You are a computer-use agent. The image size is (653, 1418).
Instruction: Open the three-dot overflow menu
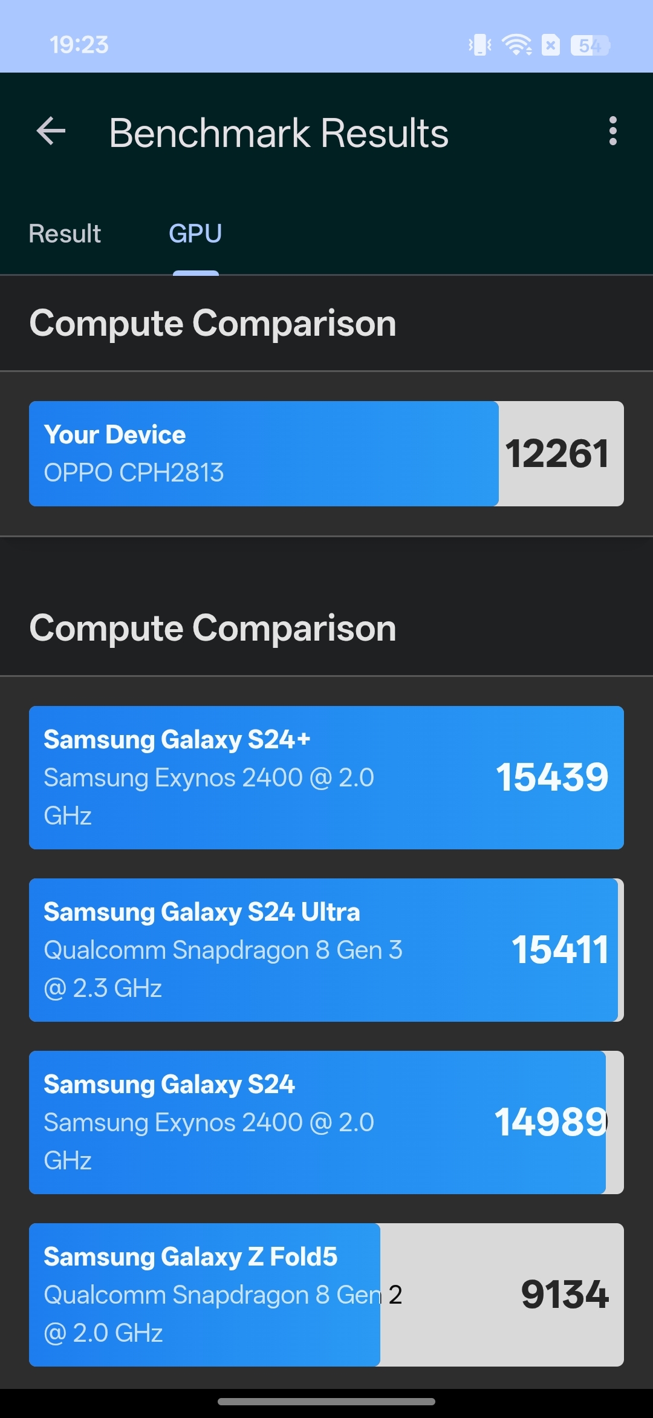(612, 131)
